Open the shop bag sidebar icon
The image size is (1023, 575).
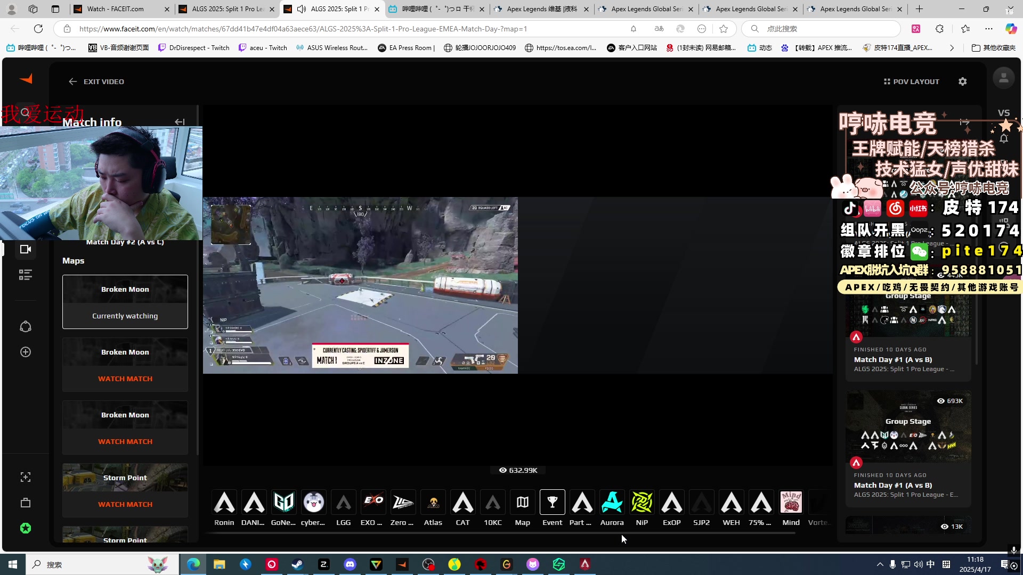[x=26, y=503]
